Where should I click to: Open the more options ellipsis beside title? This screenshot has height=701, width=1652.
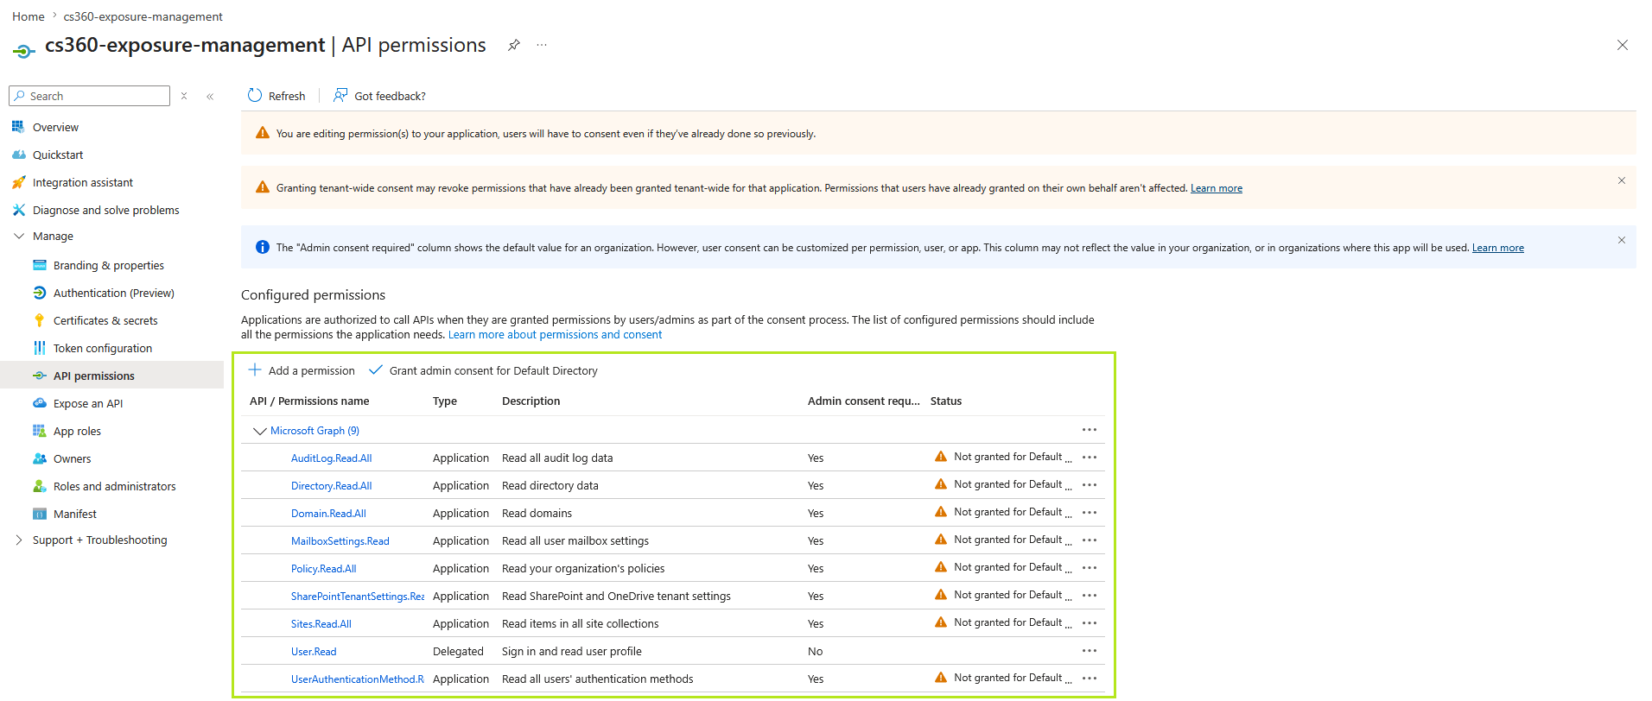(542, 45)
